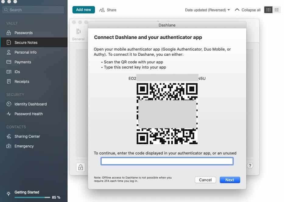
Task: Select the Password Health sidebar label
Action: (29, 114)
